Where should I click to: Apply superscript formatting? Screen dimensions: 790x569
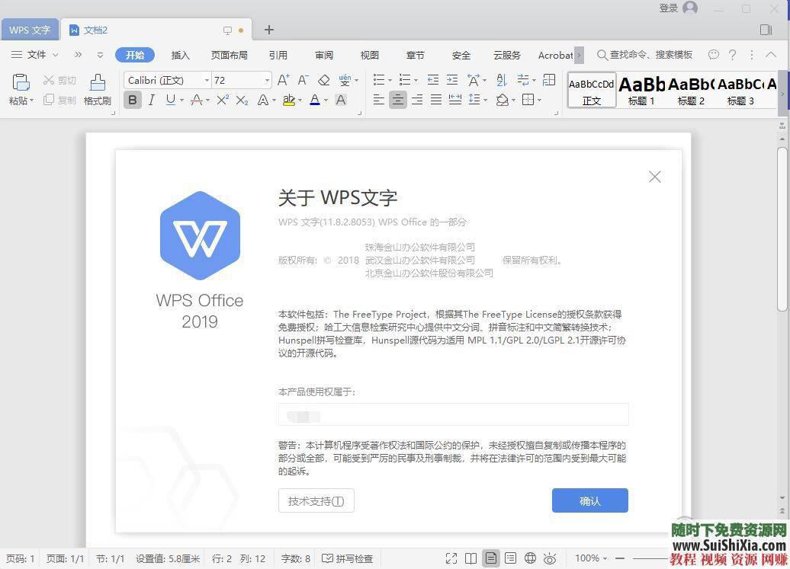click(222, 100)
